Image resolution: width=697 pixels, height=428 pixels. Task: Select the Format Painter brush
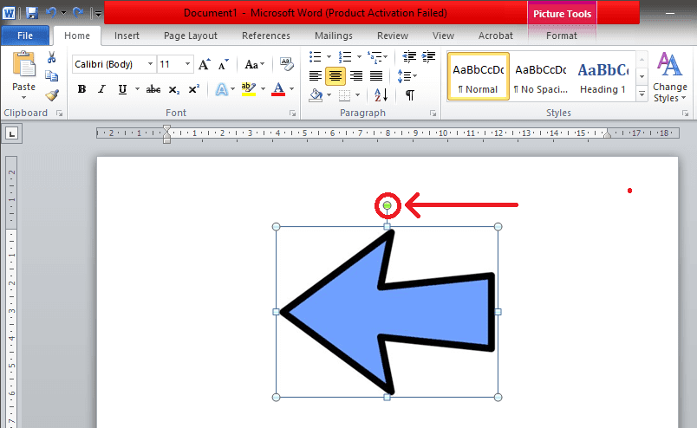(52, 94)
